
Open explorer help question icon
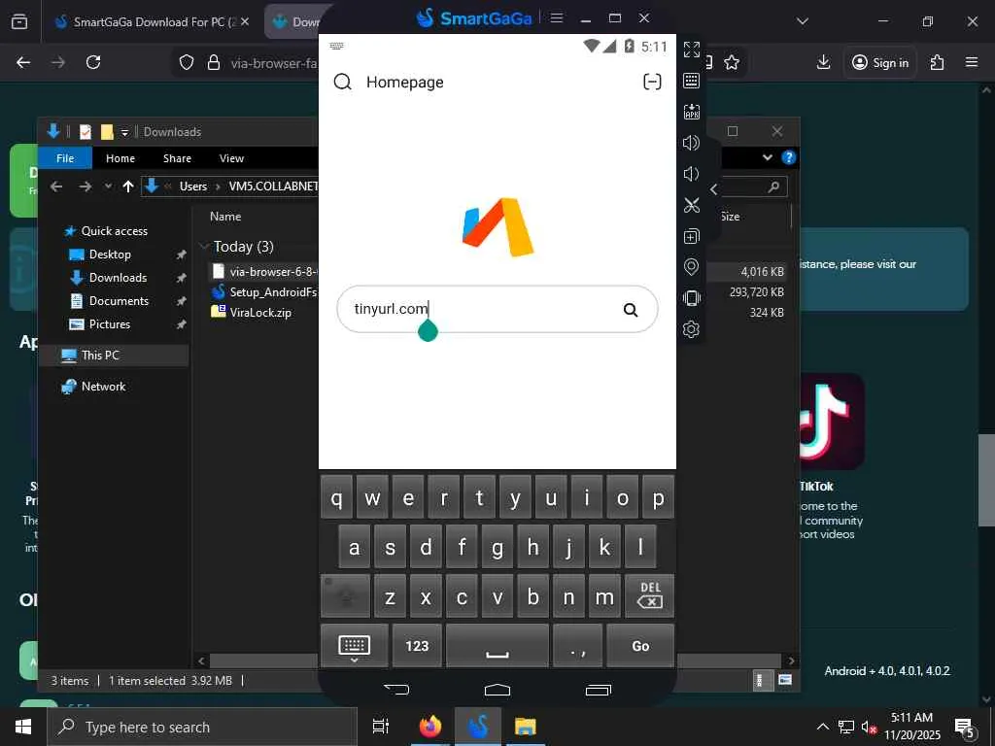(x=788, y=157)
